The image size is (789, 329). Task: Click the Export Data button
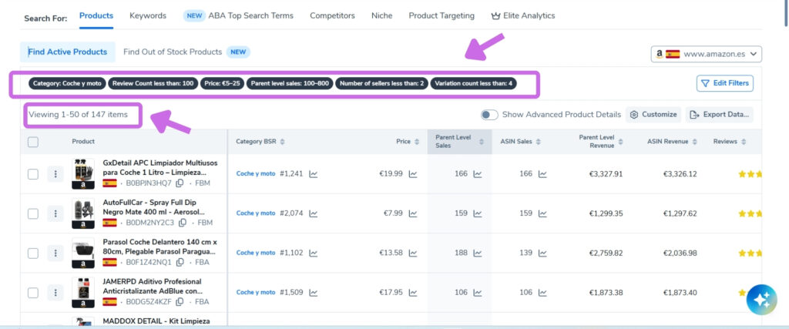pyautogui.click(x=719, y=115)
